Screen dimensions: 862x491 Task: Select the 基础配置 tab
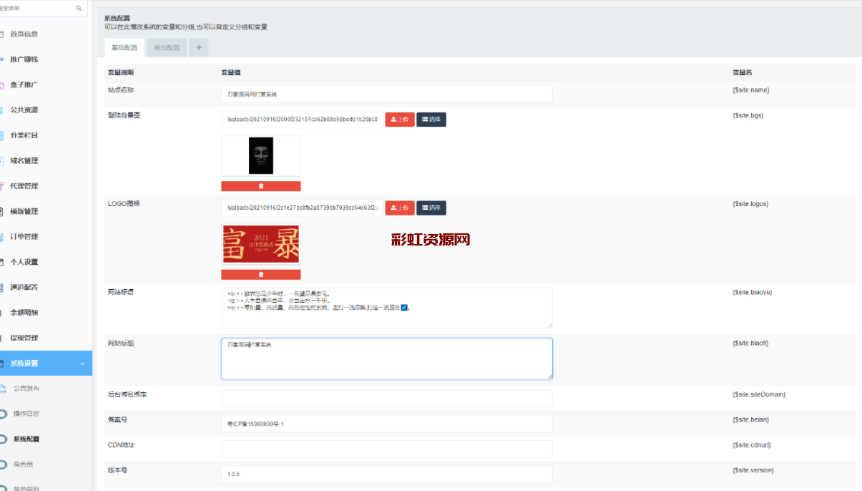point(124,48)
